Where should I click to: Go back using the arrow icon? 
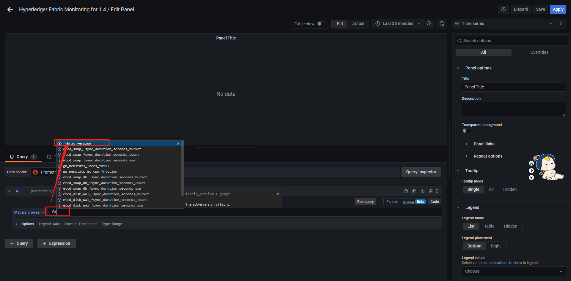(x=10, y=9)
